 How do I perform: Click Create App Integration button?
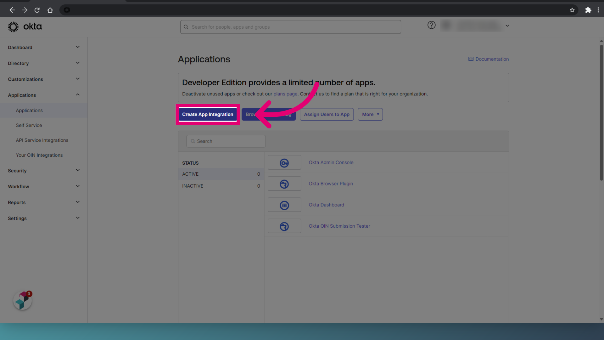pos(208,114)
